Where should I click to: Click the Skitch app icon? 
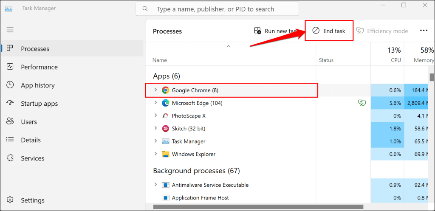pyautogui.click(x=165, y=128)
